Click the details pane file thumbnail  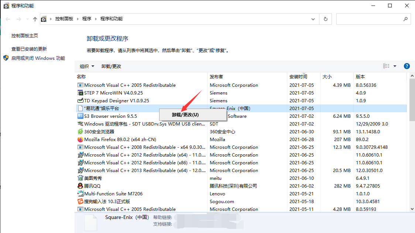click(x=91, y=223)
